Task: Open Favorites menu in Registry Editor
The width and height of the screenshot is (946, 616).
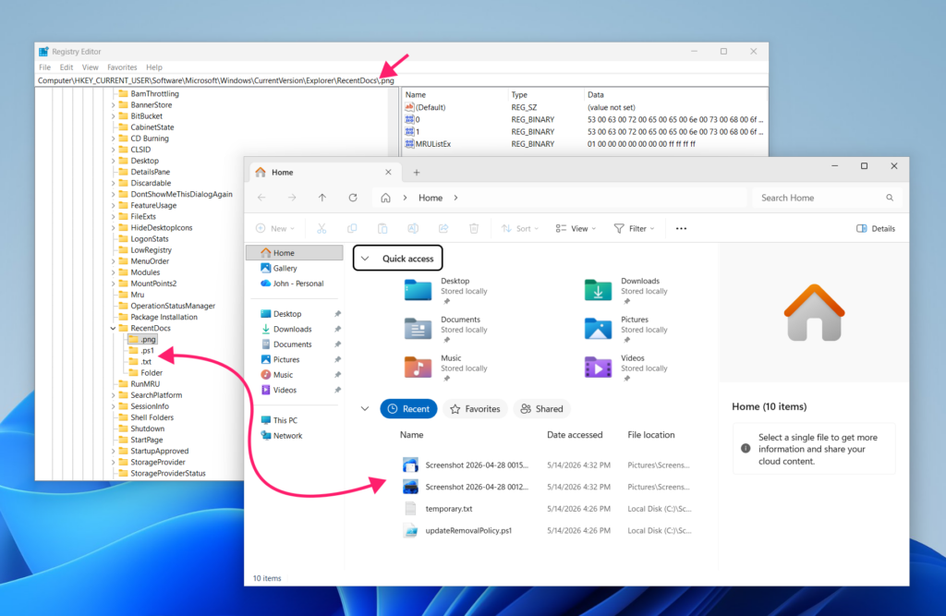Action: (122, 67)
